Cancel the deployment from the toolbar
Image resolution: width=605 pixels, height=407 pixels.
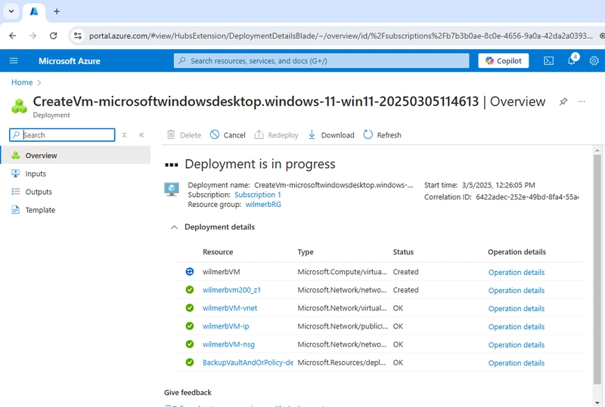coord(228,135)
